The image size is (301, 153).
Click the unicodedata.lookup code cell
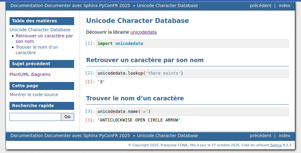tap(192, 73)
